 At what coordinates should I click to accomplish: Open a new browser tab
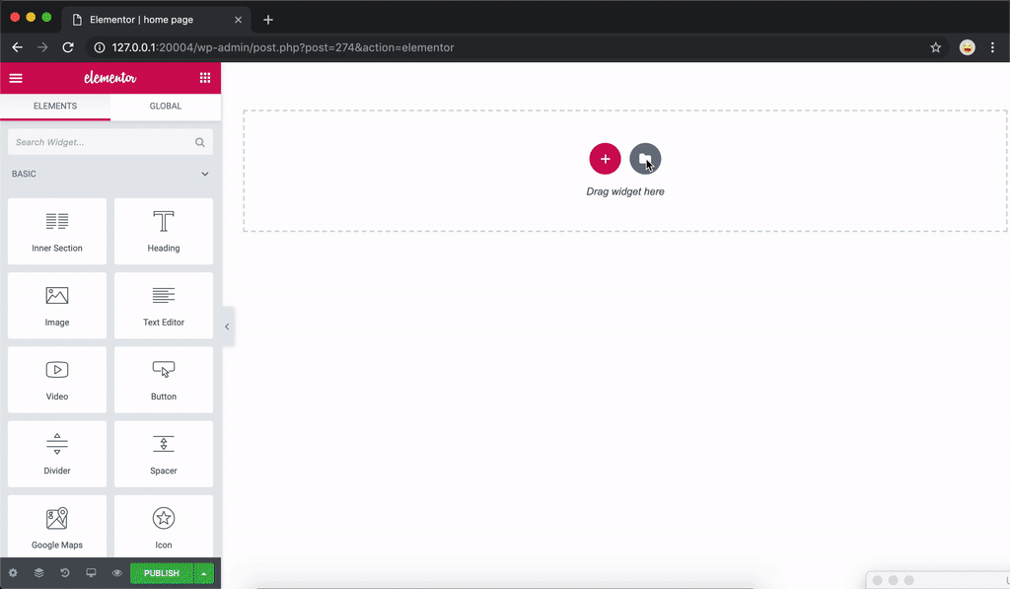(x=268, y=20)
